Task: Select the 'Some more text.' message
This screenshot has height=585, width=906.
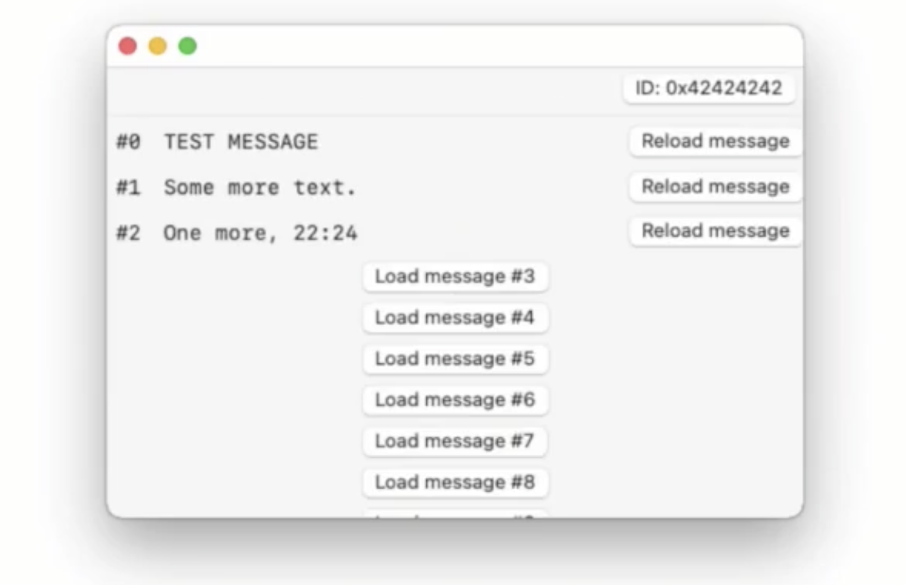Action: (260, 187)
